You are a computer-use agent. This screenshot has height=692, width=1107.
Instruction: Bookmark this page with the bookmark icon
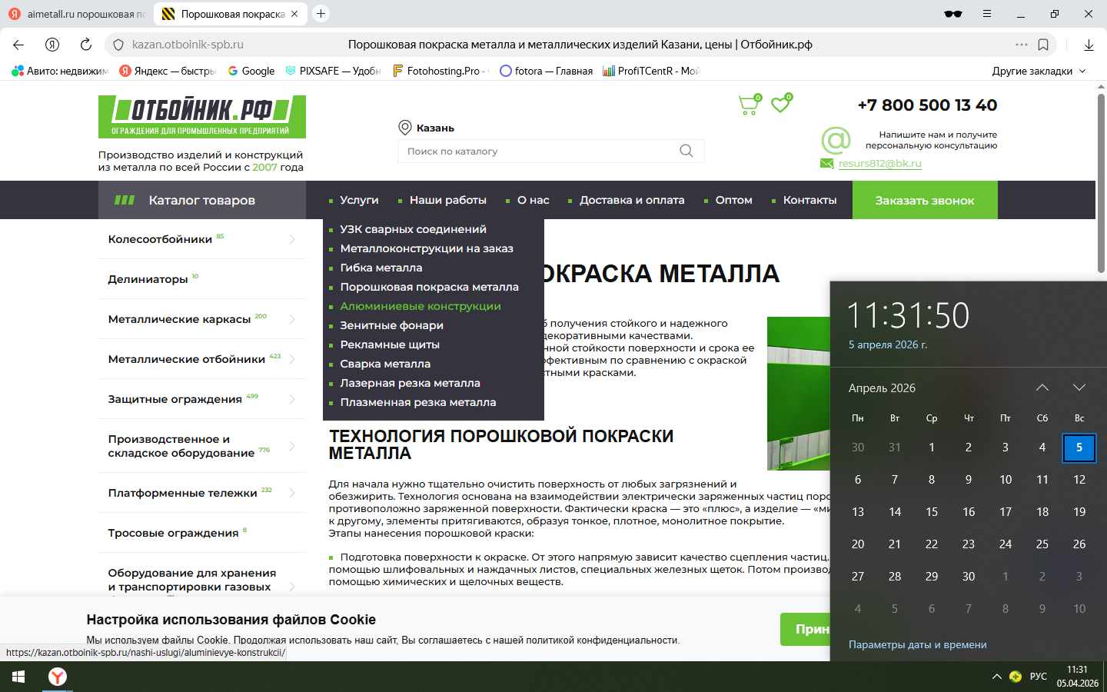pos(1043,45)
